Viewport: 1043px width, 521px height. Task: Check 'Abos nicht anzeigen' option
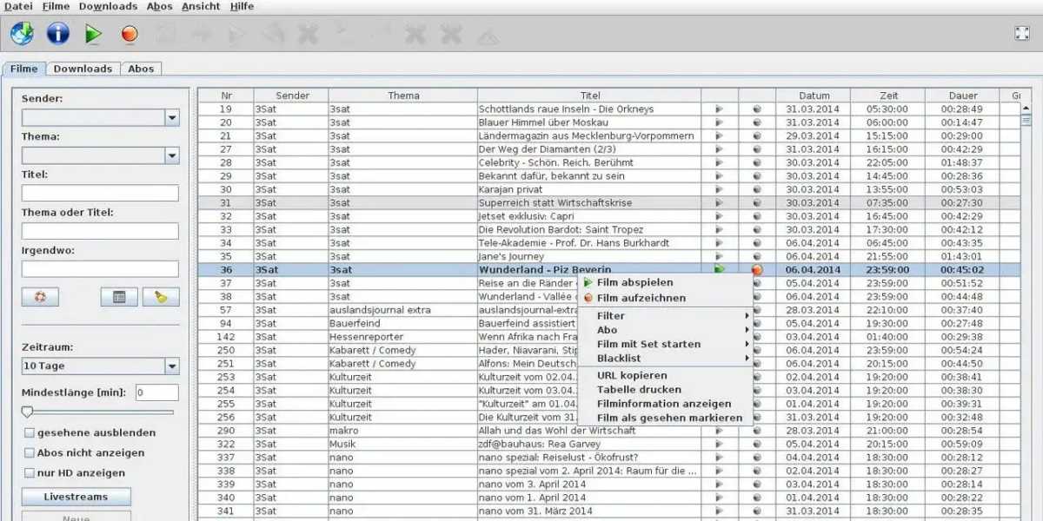30,452
